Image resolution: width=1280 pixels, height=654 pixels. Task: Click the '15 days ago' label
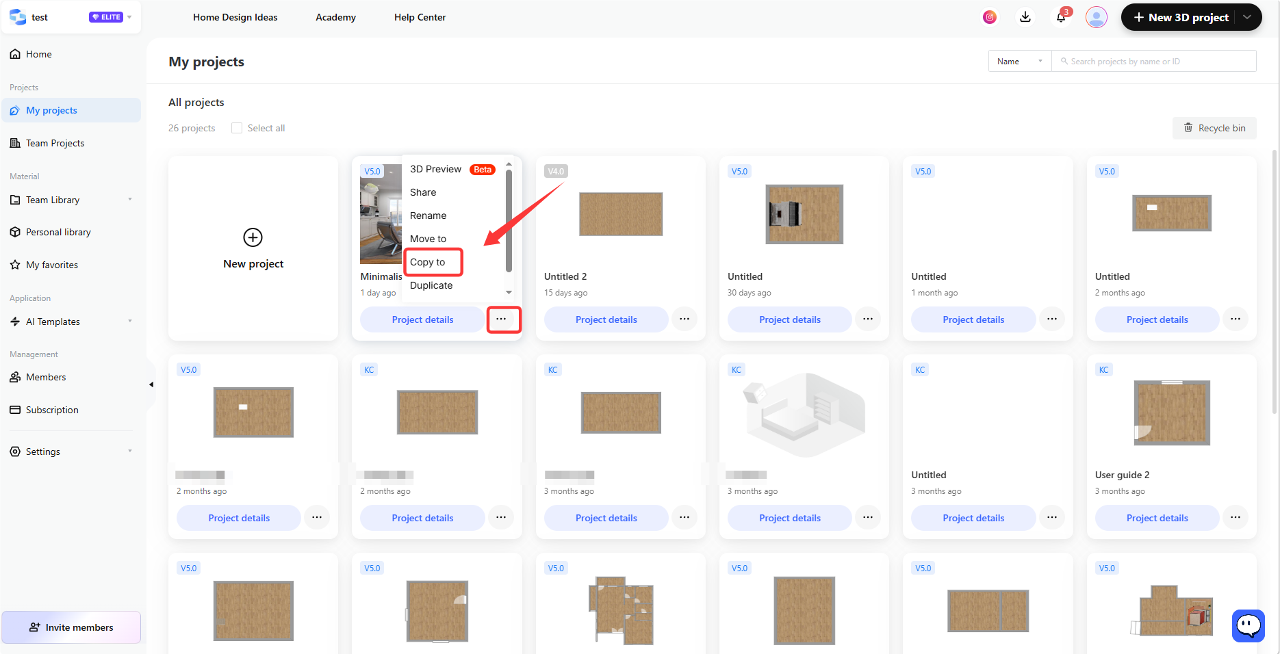(x=565, y=293)
